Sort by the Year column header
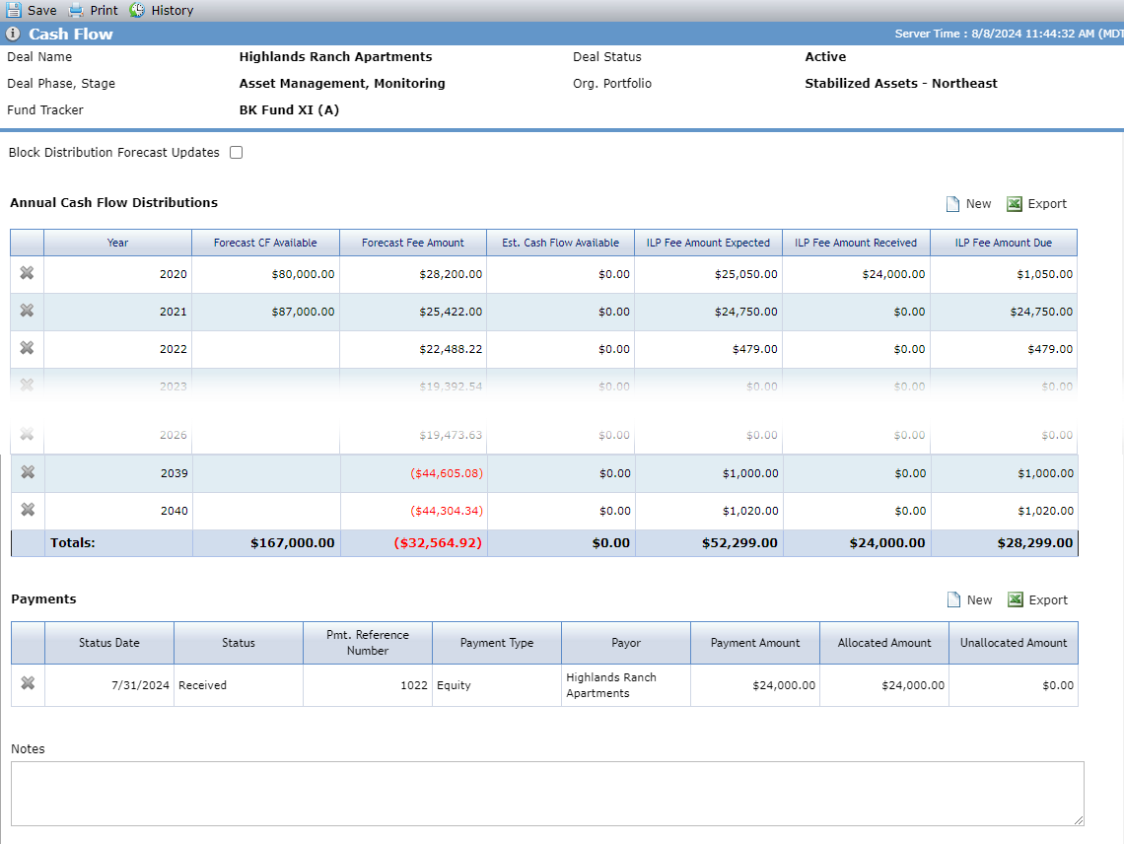Screen dimensions: 1124x844 pos(117,244)
